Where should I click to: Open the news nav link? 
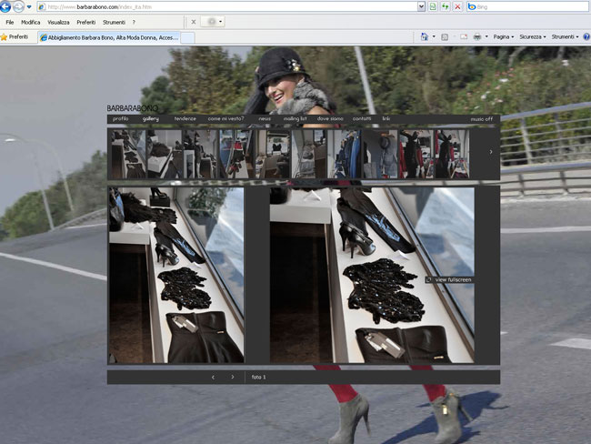pyautogui.click(x=265, y=119)
